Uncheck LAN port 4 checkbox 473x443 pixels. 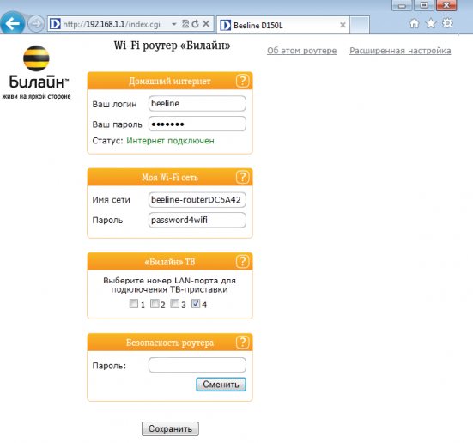click(196, 303)
